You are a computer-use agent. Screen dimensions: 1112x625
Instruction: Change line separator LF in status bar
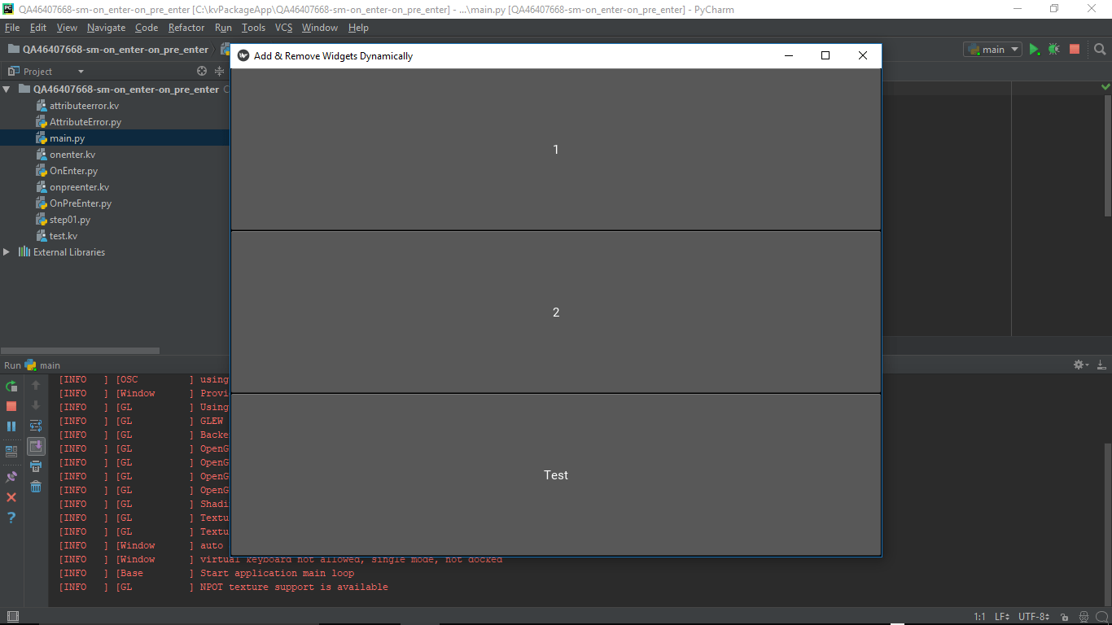tap(1002, 617)
